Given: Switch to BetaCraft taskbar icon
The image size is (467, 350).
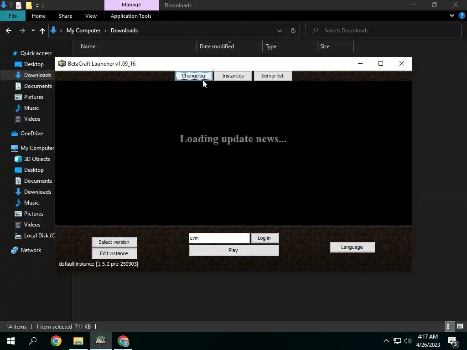Looking at the screenshot, I should [x=100, y=341].
